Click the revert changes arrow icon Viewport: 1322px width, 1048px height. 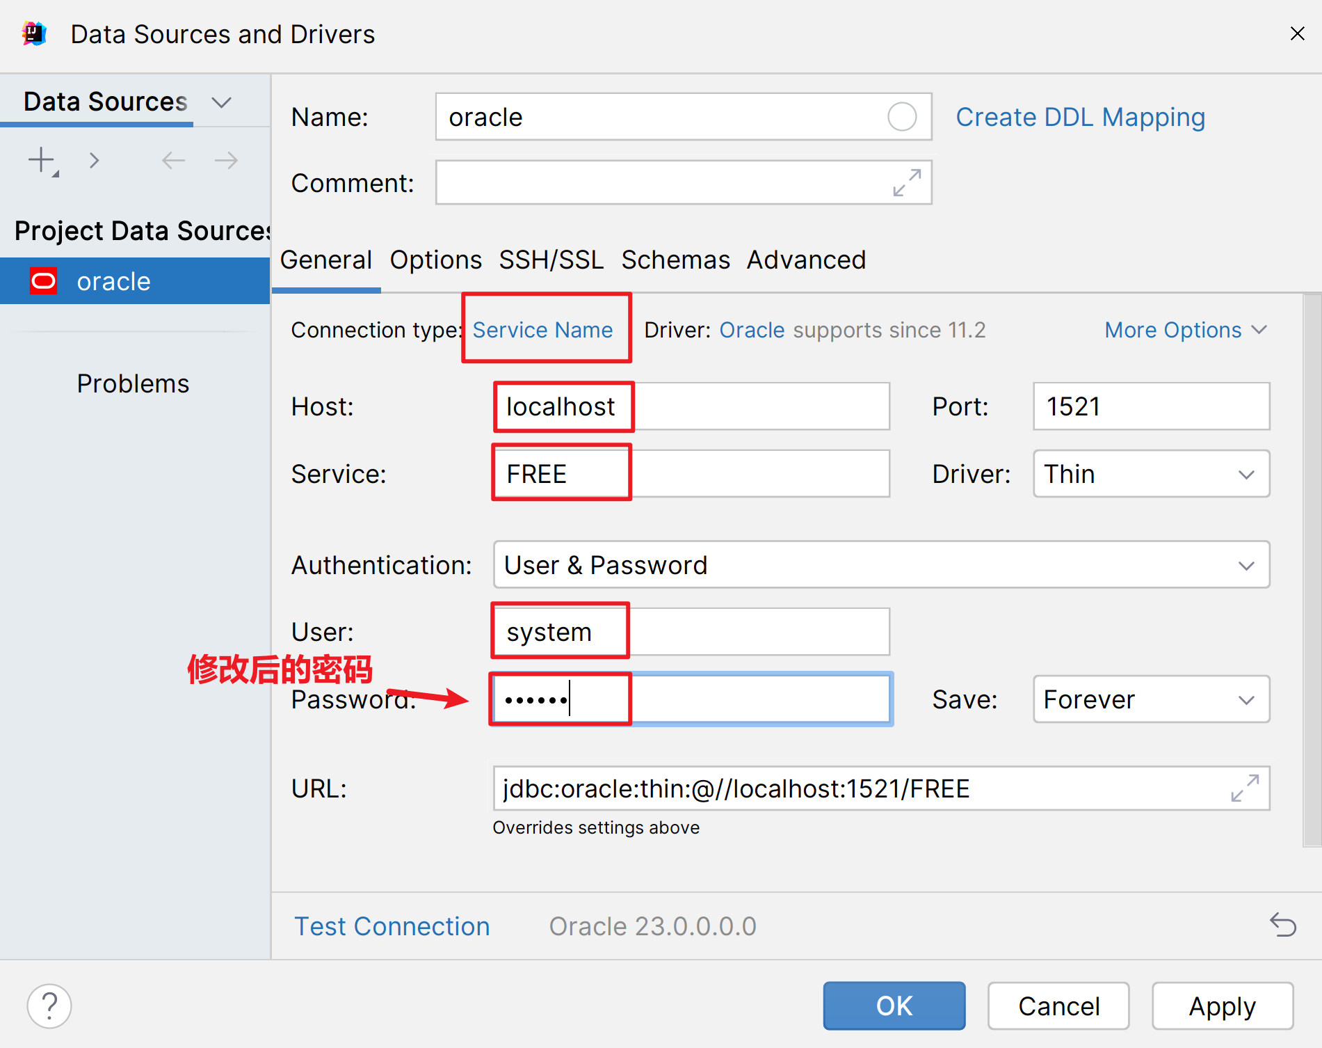pos(1283,925)
